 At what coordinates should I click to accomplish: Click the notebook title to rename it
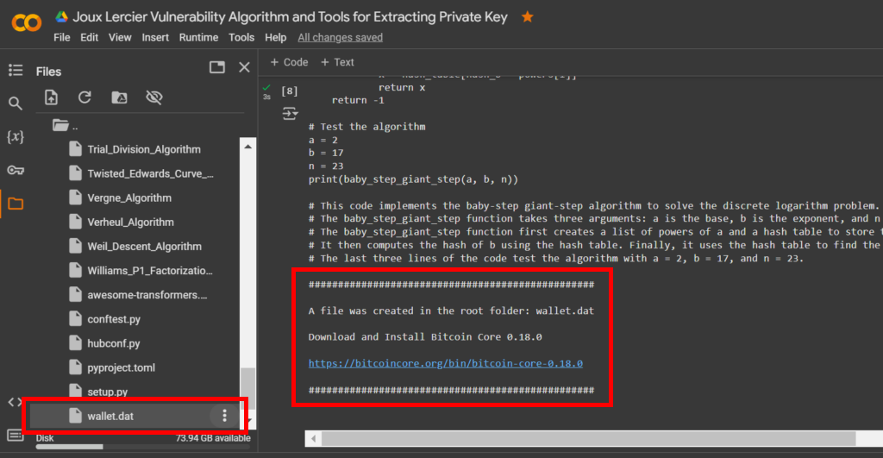290,17
